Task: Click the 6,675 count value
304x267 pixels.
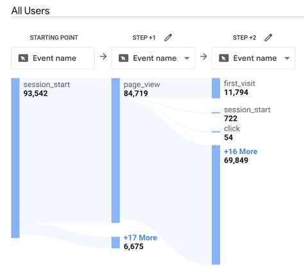Action: click(x=133, y=246)
